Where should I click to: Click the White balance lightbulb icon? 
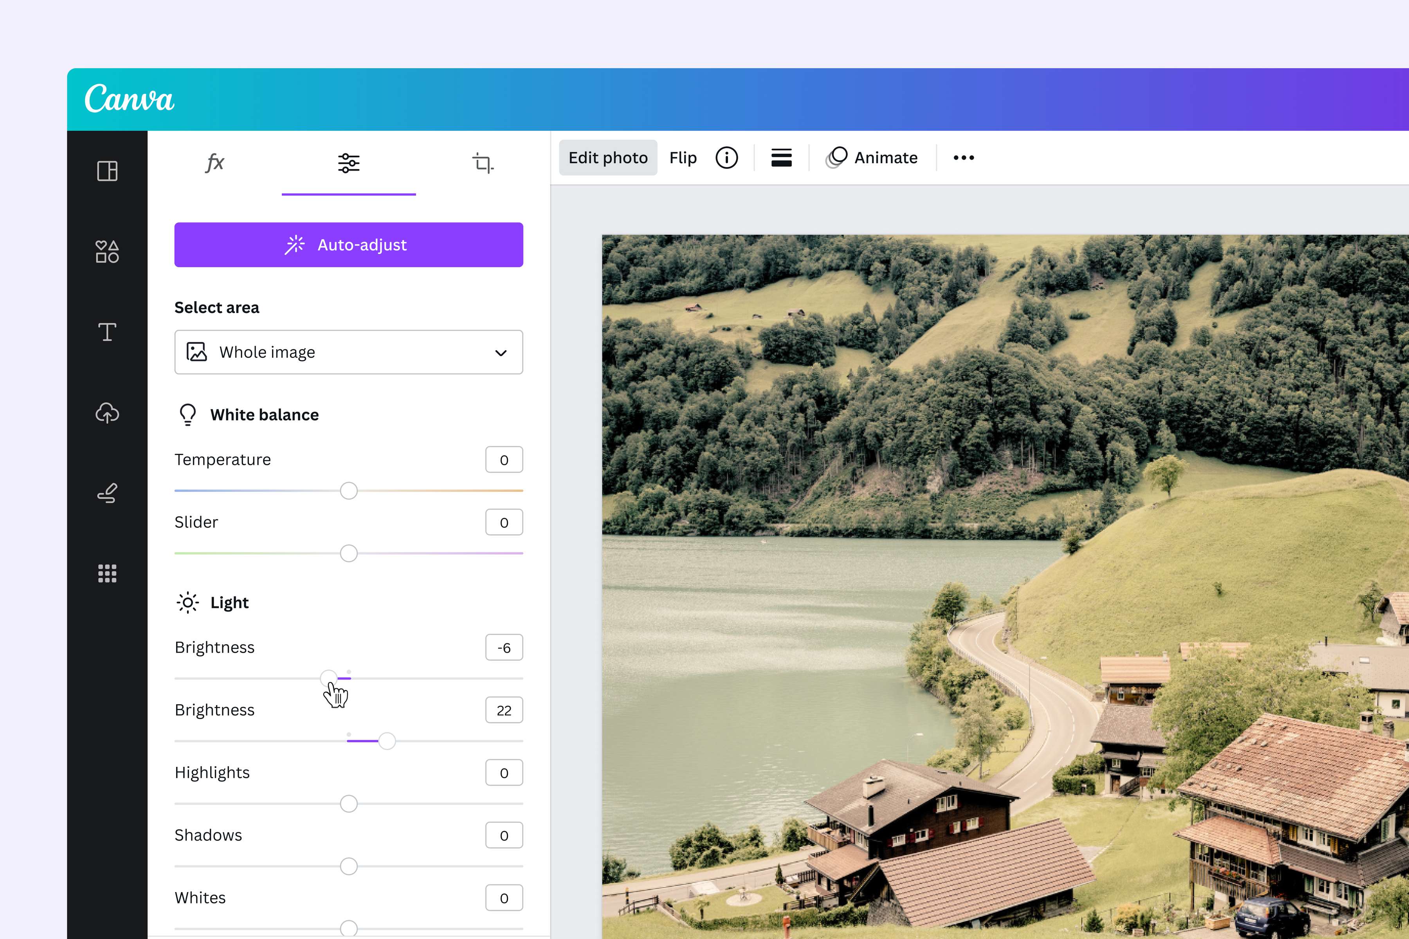[x=187, y=414]
